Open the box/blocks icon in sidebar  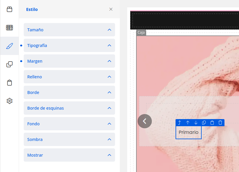point(9,9)
